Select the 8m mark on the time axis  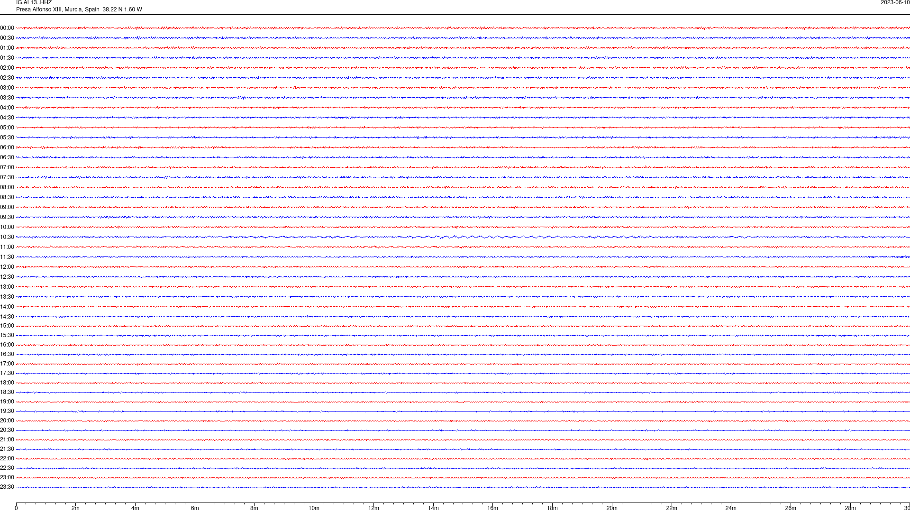click(x=254, y=508)
